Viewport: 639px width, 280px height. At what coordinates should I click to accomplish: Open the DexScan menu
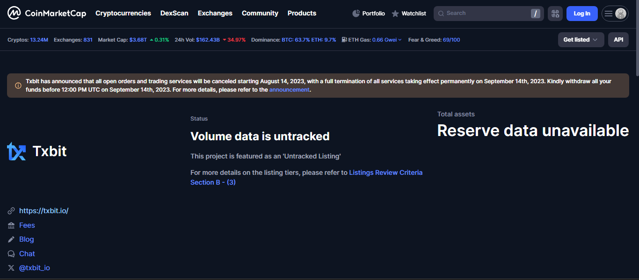click(174, 13)
